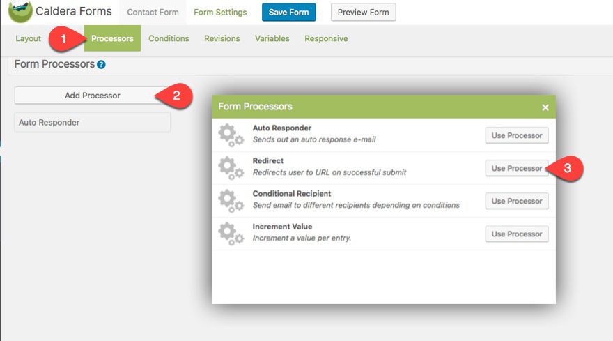Click the Form Processors page heading
This screenshot has width=613, height=341.
[54, 64]
